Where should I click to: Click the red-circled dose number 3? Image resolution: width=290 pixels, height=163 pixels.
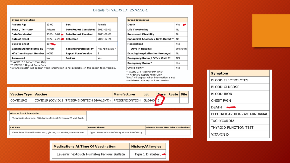click(x=159, y=100)
